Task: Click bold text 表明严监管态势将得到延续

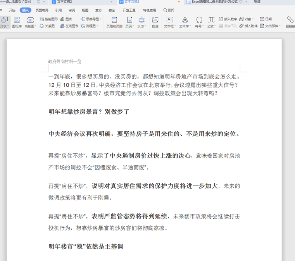Action: (129, 216)
